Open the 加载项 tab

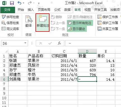tap(115, 10)
